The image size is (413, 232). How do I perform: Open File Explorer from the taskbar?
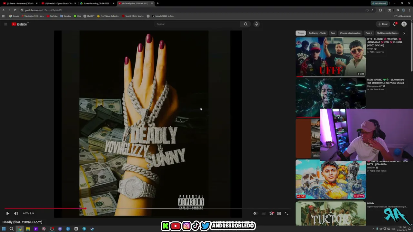[x=28, y=229]
